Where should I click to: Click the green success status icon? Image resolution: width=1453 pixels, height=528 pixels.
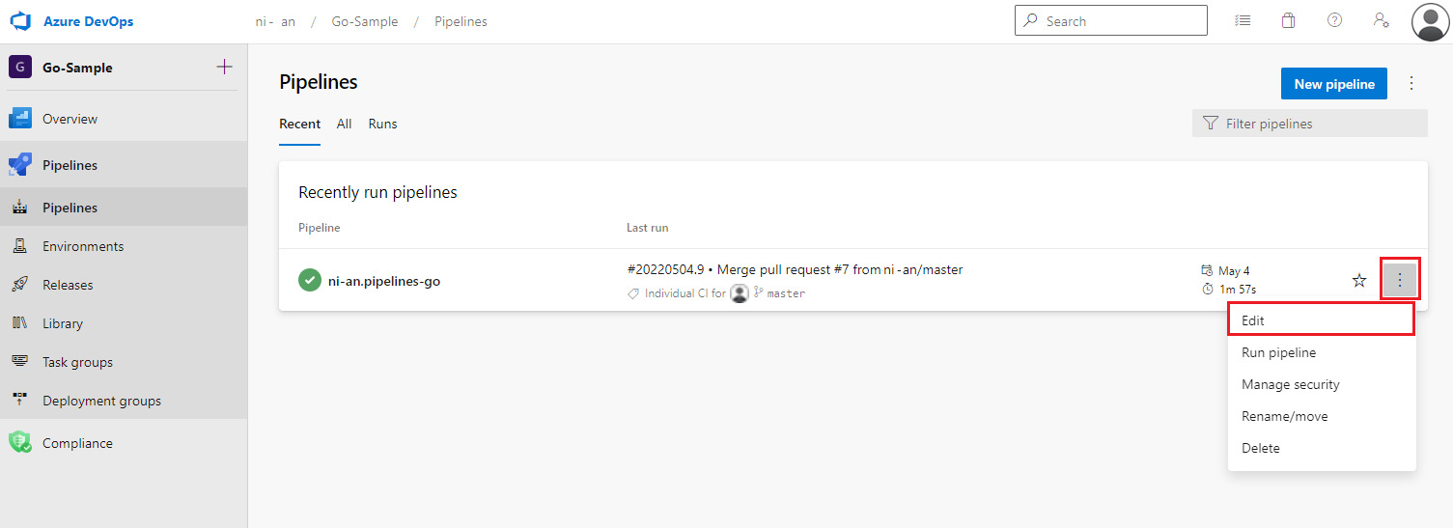coord(310,281)
